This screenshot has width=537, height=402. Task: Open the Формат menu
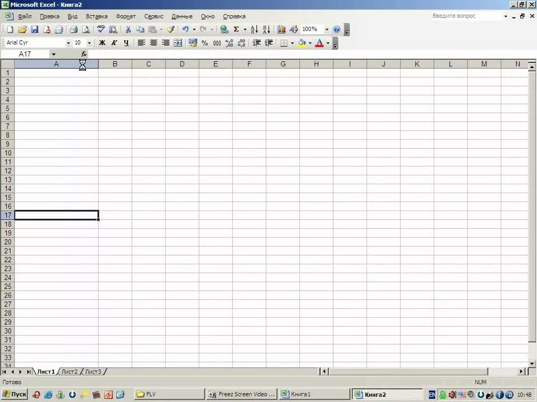point(126,16)
